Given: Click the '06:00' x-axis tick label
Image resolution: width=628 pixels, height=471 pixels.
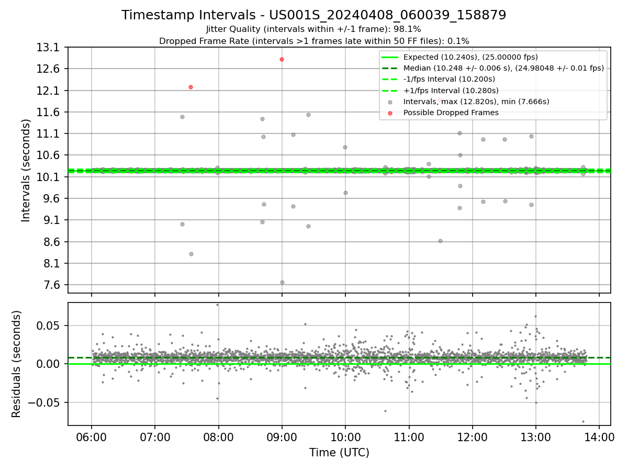Looking at the screenshot, I should point(92,436).
